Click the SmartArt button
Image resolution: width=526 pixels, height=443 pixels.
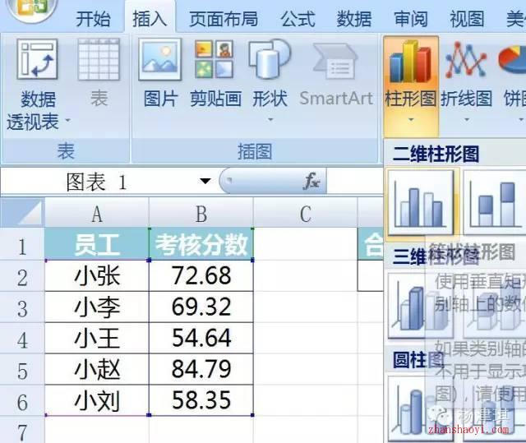pyautogui.click(x=336, y=75)
